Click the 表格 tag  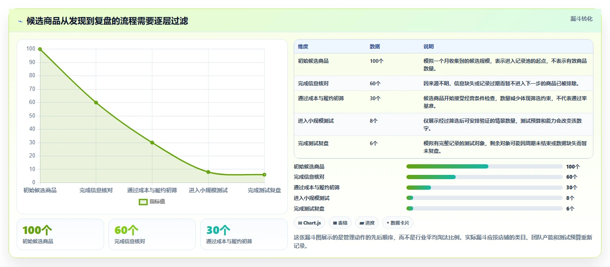click(x=340, y=223)
